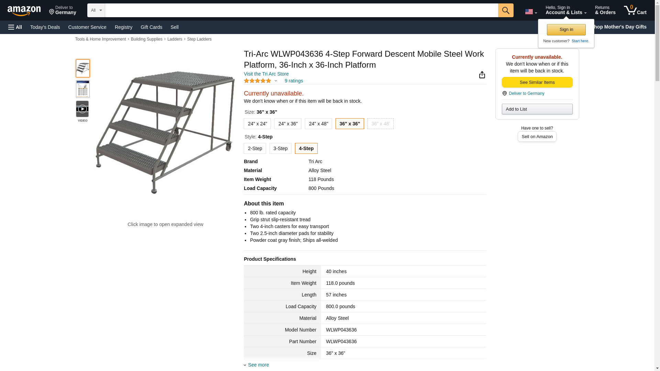Screen dimensions: 660x371
Task: Go to Gift Cards
Action: coord(151,27)
